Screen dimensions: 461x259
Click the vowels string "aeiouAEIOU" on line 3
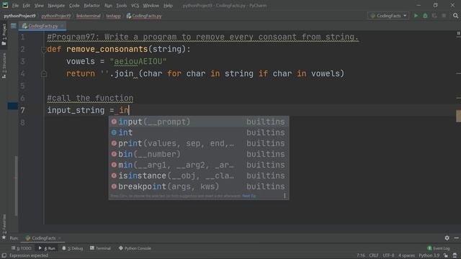[x=138, y=62]
